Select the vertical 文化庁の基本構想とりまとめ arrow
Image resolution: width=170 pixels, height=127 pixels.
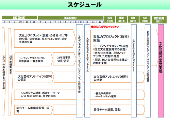(x=4, y=72)
